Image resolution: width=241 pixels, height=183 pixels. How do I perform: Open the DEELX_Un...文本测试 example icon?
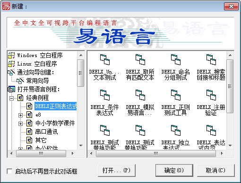pos(105,59)
